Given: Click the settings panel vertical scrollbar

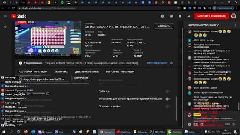Looking at the screenshot, I should (x=176, y=108).
